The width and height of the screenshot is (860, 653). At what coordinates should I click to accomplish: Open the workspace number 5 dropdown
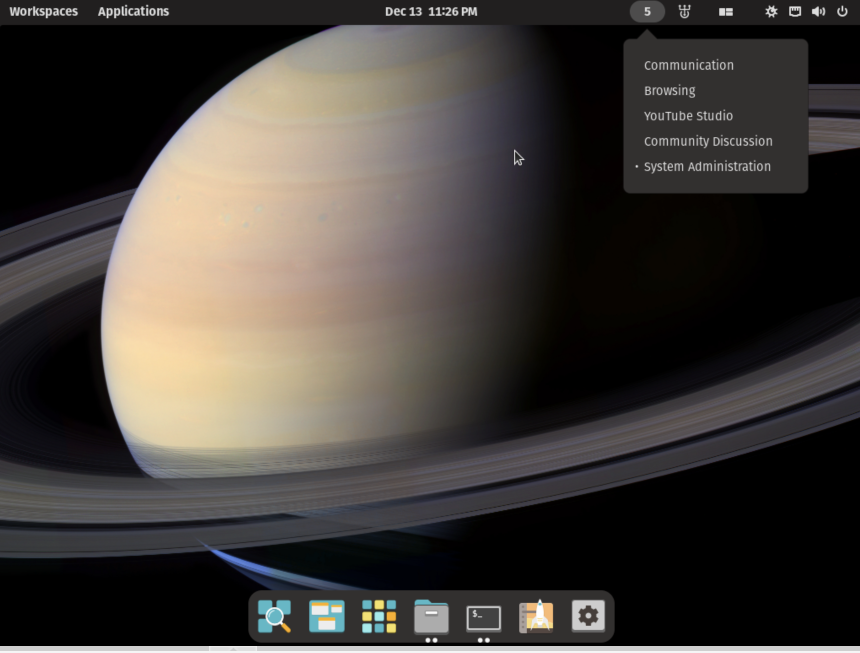click(647, 11)
